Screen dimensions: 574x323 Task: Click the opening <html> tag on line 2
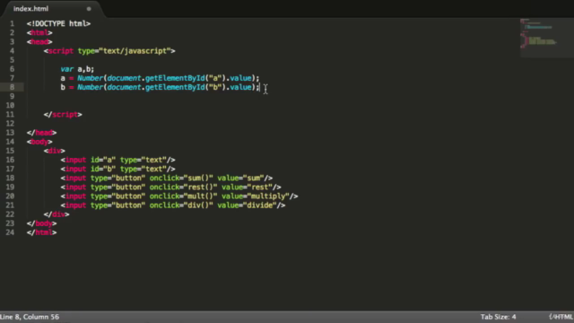pyautogui.click(x=39, y=33)
